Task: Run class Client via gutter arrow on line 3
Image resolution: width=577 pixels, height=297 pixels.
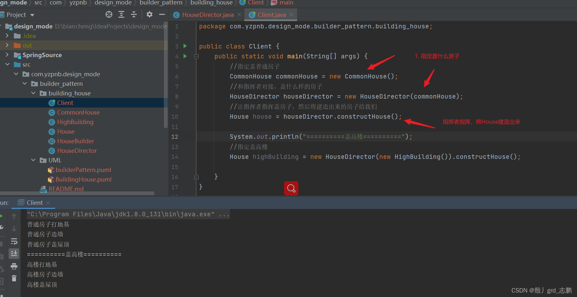Action: tap(185, 46)
